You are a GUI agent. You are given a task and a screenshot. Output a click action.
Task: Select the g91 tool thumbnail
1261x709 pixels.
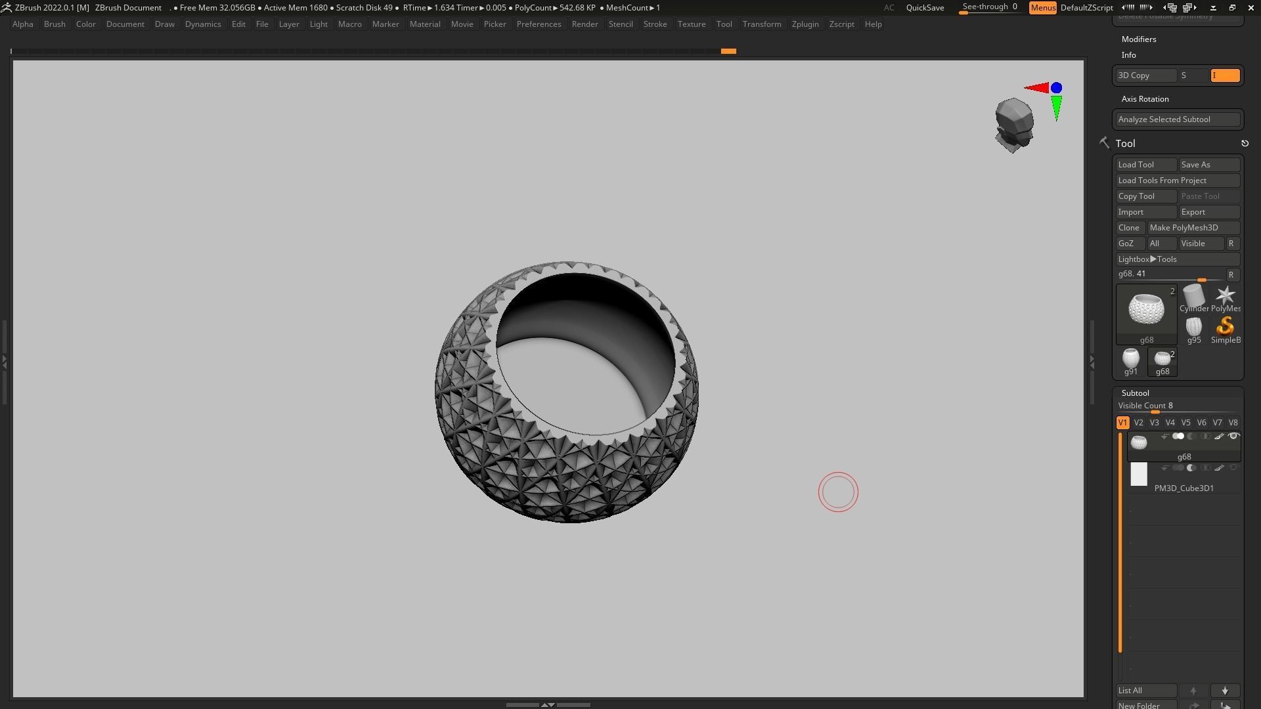pos(1130,359)
